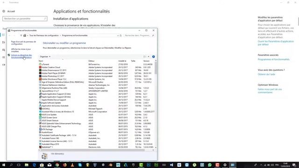Viewport: 299px width, 168px height.
Task: Show hidden system tray icons
Action: (x=261, y=165)
